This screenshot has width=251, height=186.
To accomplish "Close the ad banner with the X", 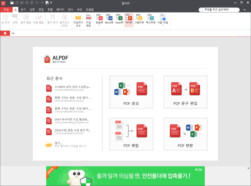I will tap(248, 168).
